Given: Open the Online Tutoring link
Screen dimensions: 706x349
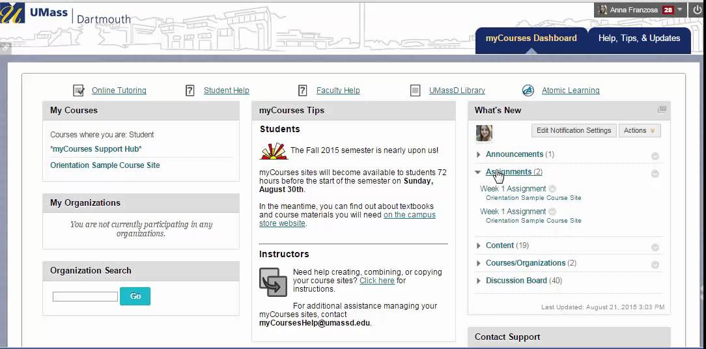Looking at the screenshot, I should (x=119, y=91).
